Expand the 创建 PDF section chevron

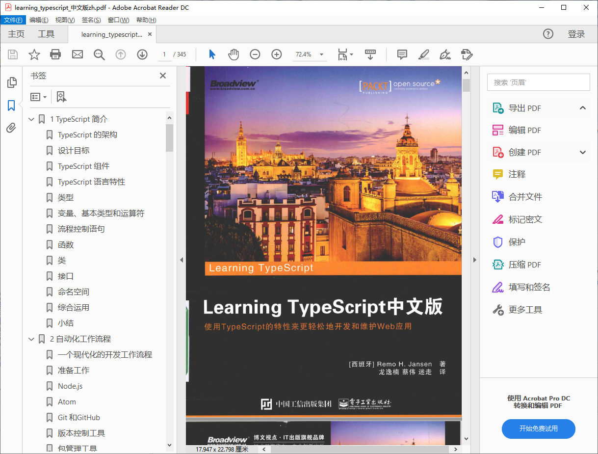[x=583, y=152]
